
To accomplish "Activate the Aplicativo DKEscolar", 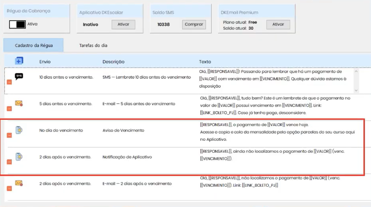I will (123, 24).
